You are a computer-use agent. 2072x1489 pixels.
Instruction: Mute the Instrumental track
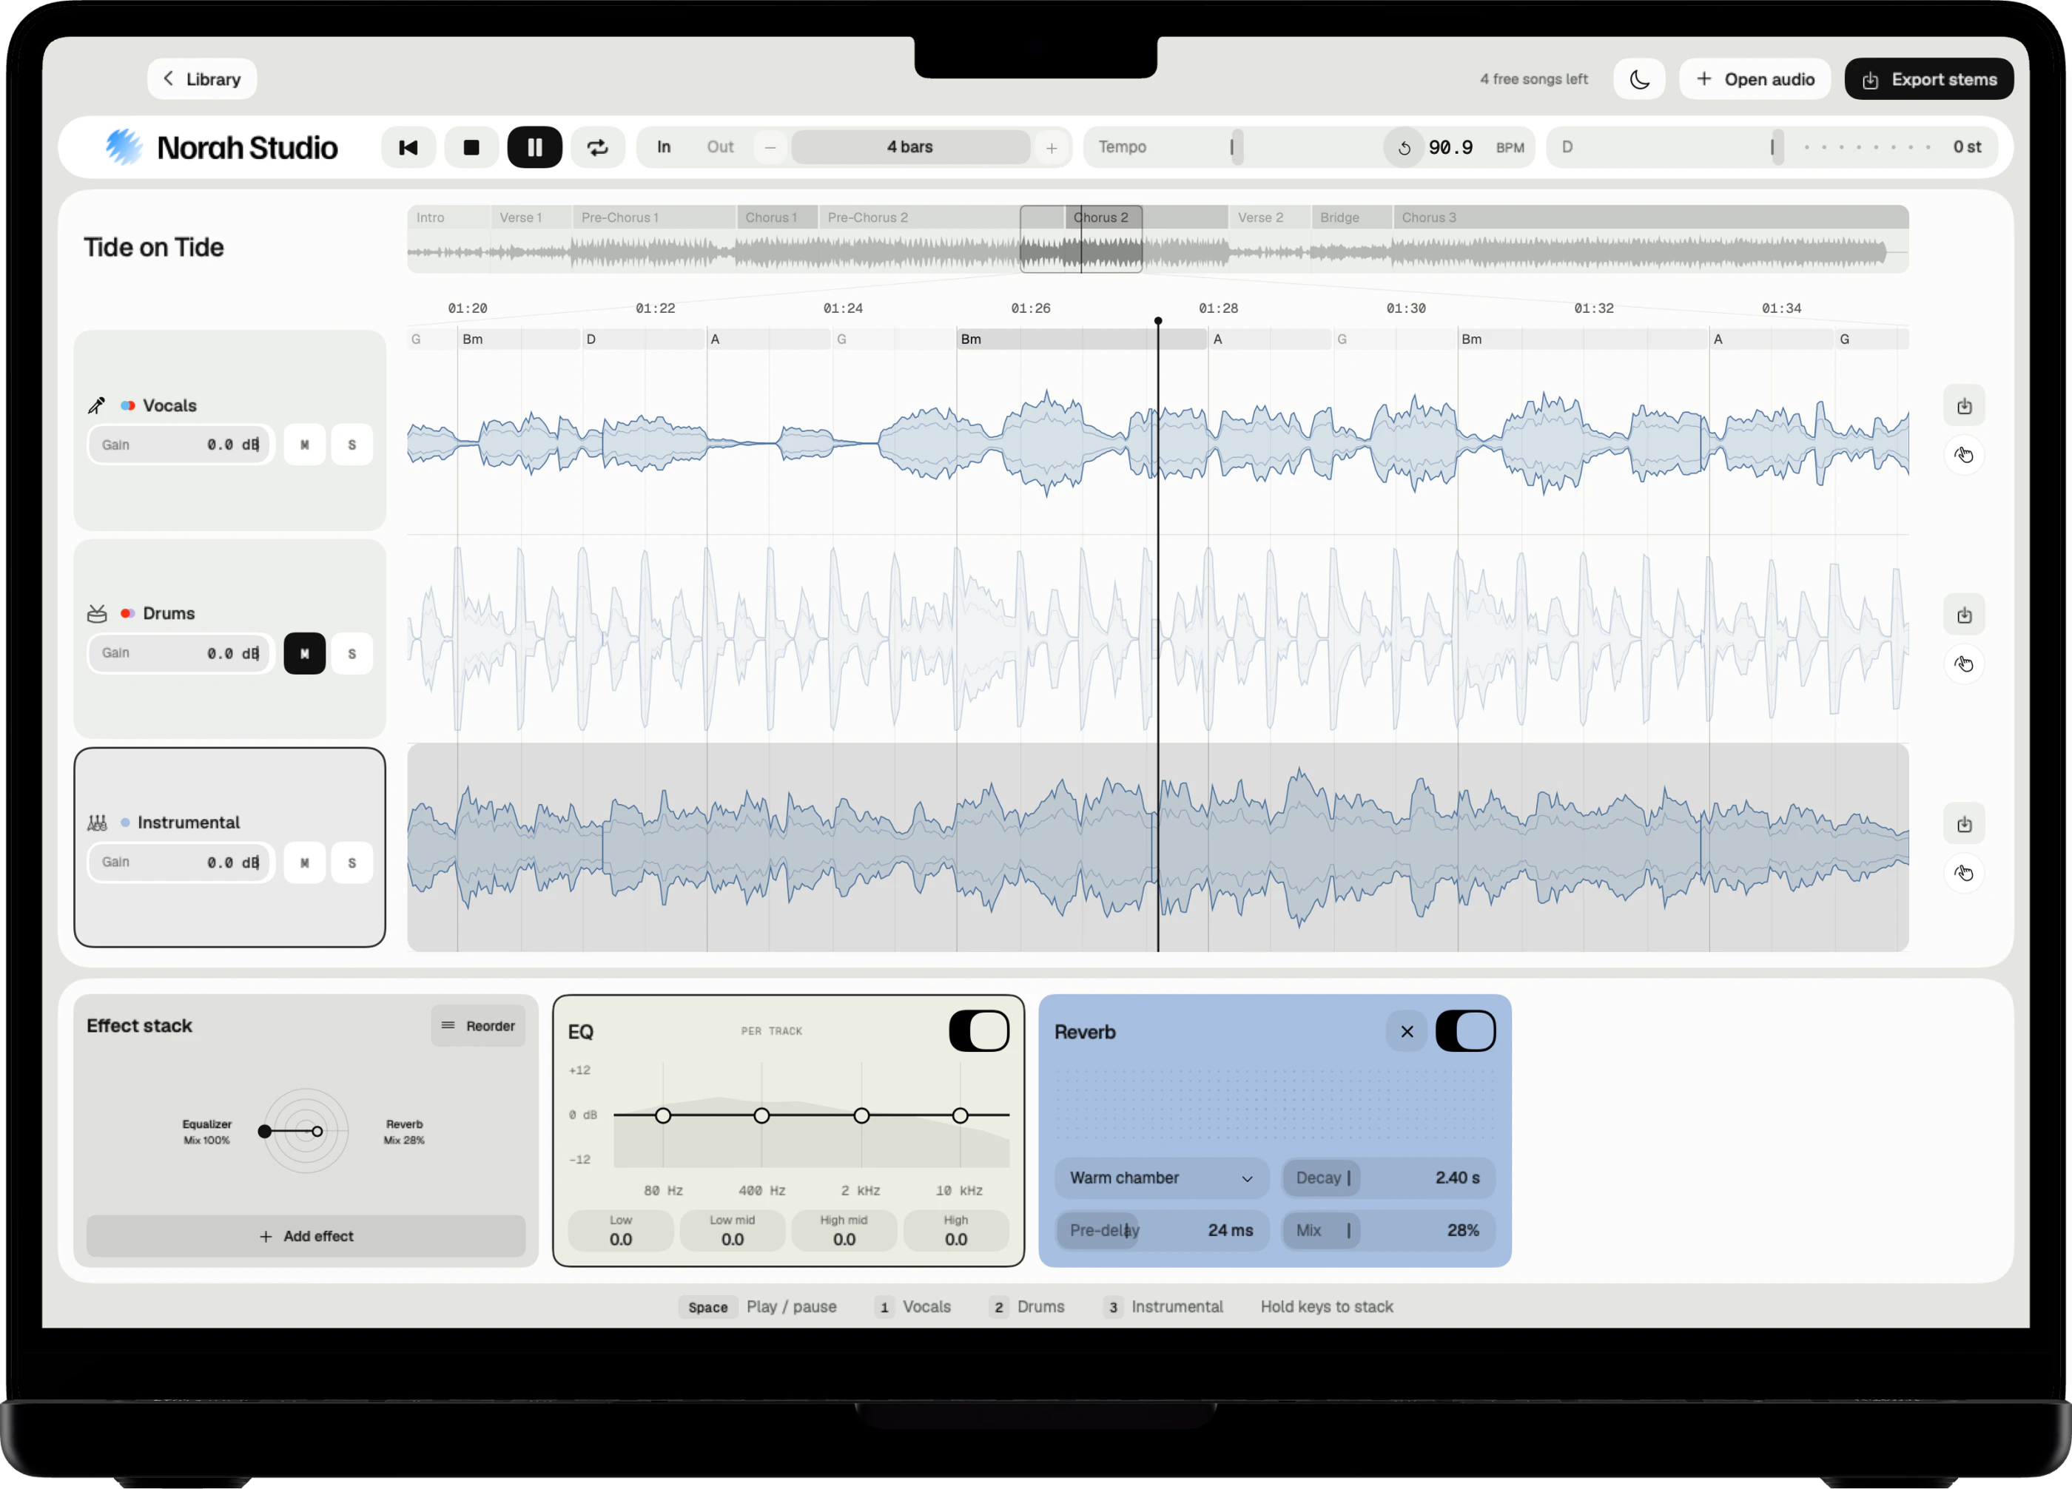(x=304, y=862)
